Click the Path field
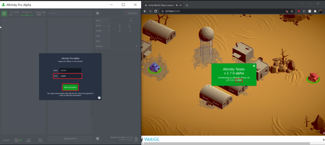Screen dimensions: 325x145 (x=124, y=36)
